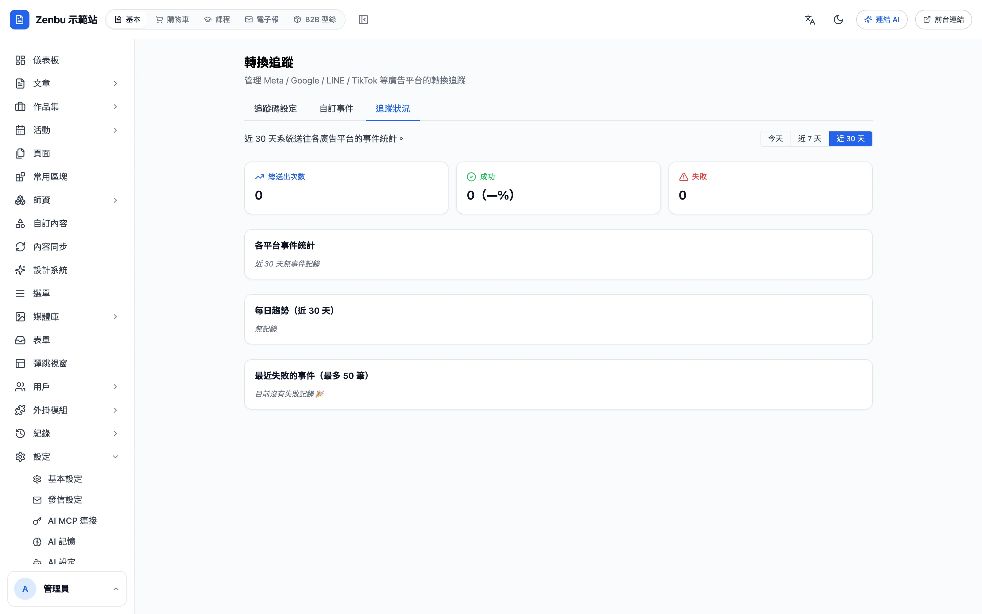Click the 成功 stat card
This screenshot has width=982, height=614.
(559, 188)
